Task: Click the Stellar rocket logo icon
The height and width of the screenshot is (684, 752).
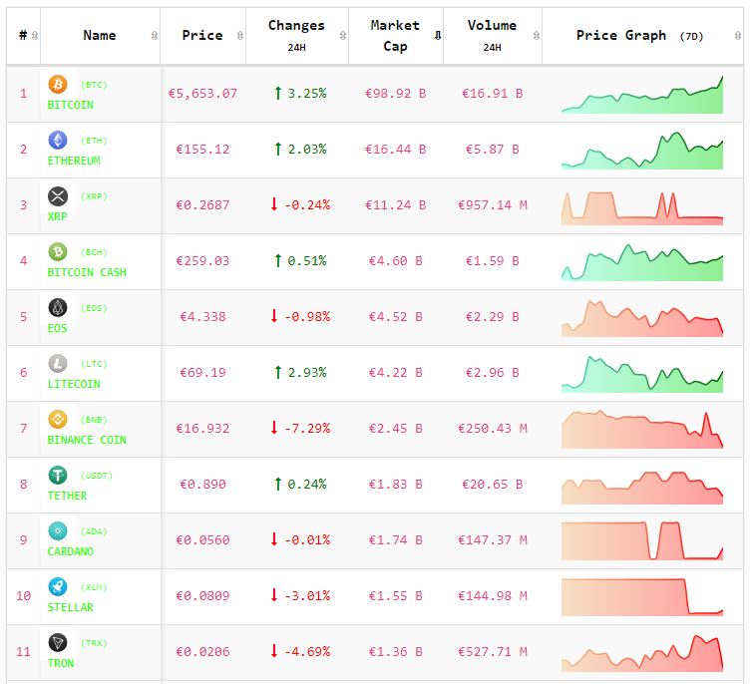Action: (x=58, y=587)
